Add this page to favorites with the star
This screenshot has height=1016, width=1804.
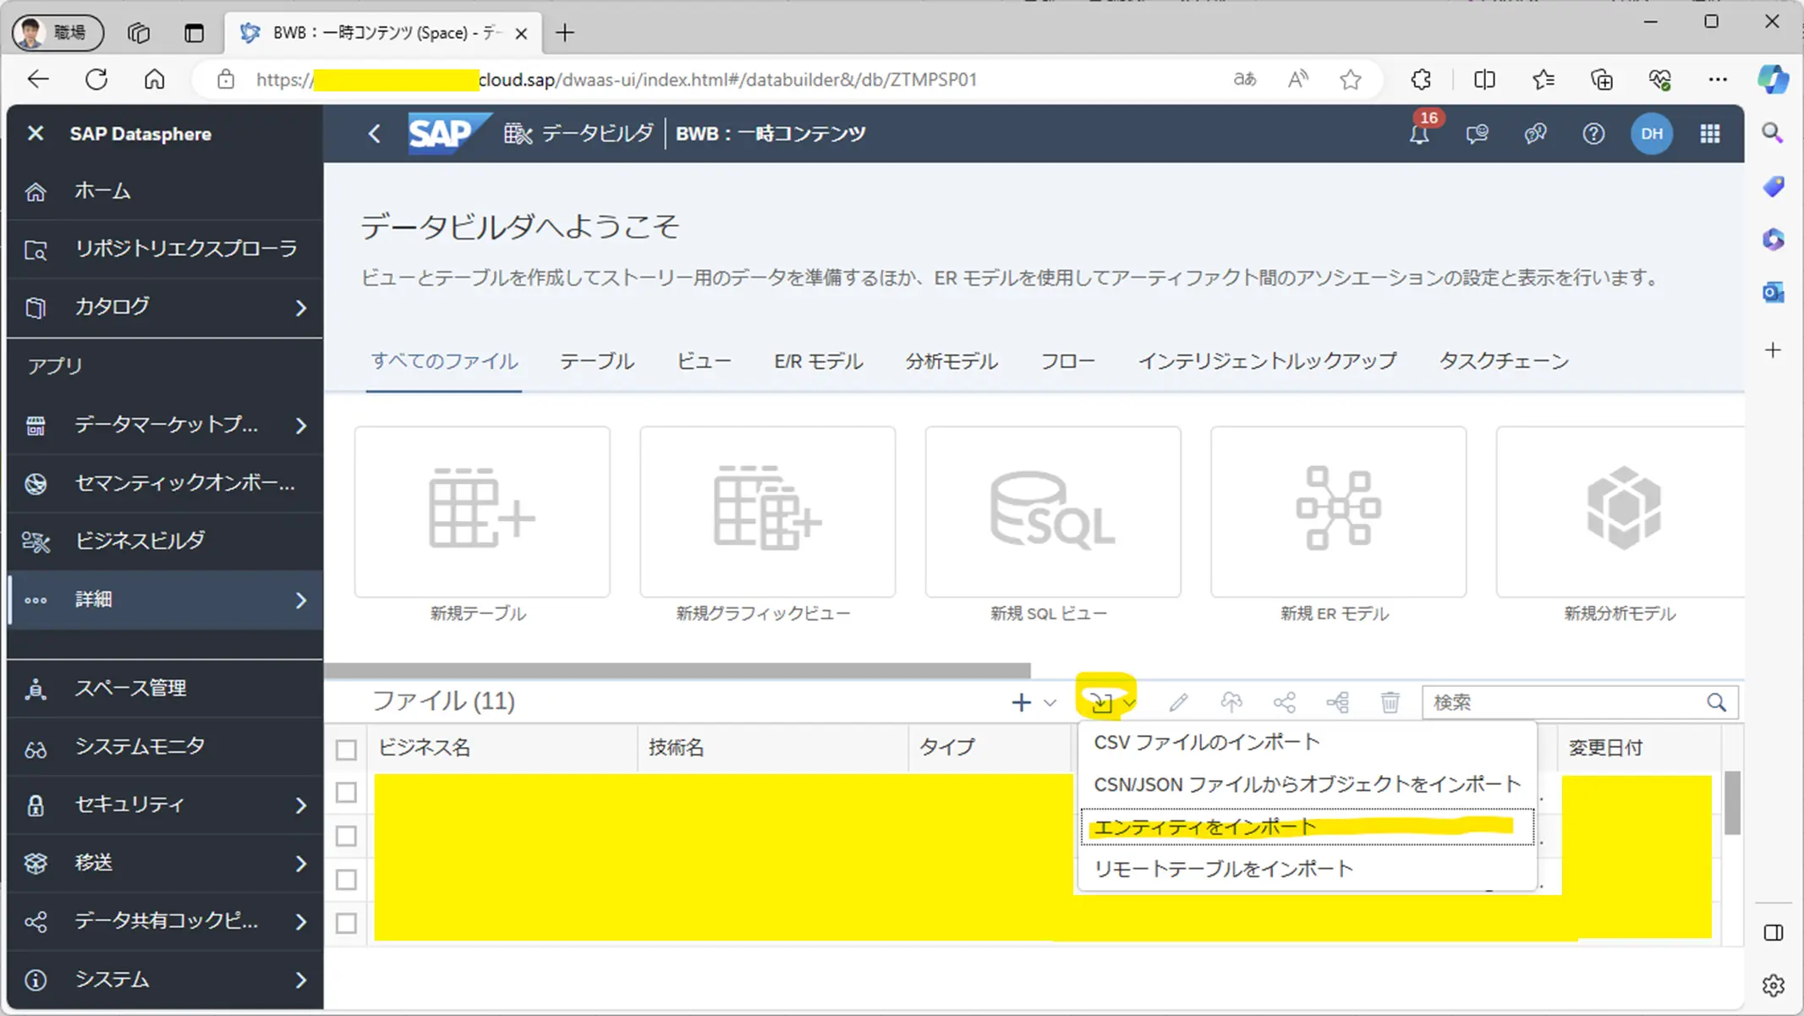[1351, 80]
